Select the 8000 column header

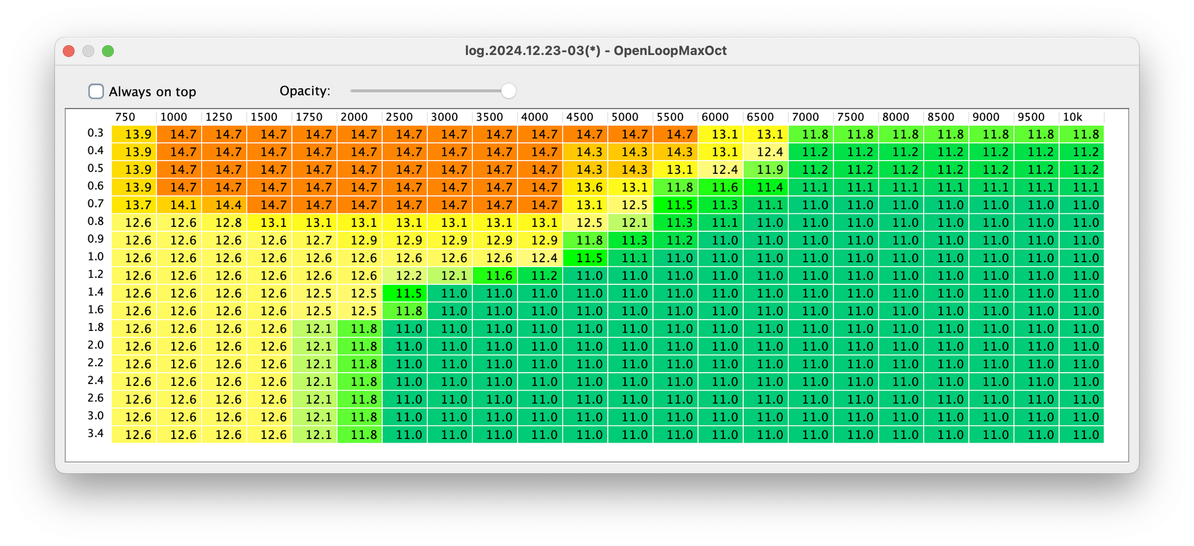point(901,117)
